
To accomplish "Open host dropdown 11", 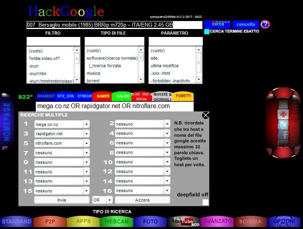I will (x=87, y=172).
